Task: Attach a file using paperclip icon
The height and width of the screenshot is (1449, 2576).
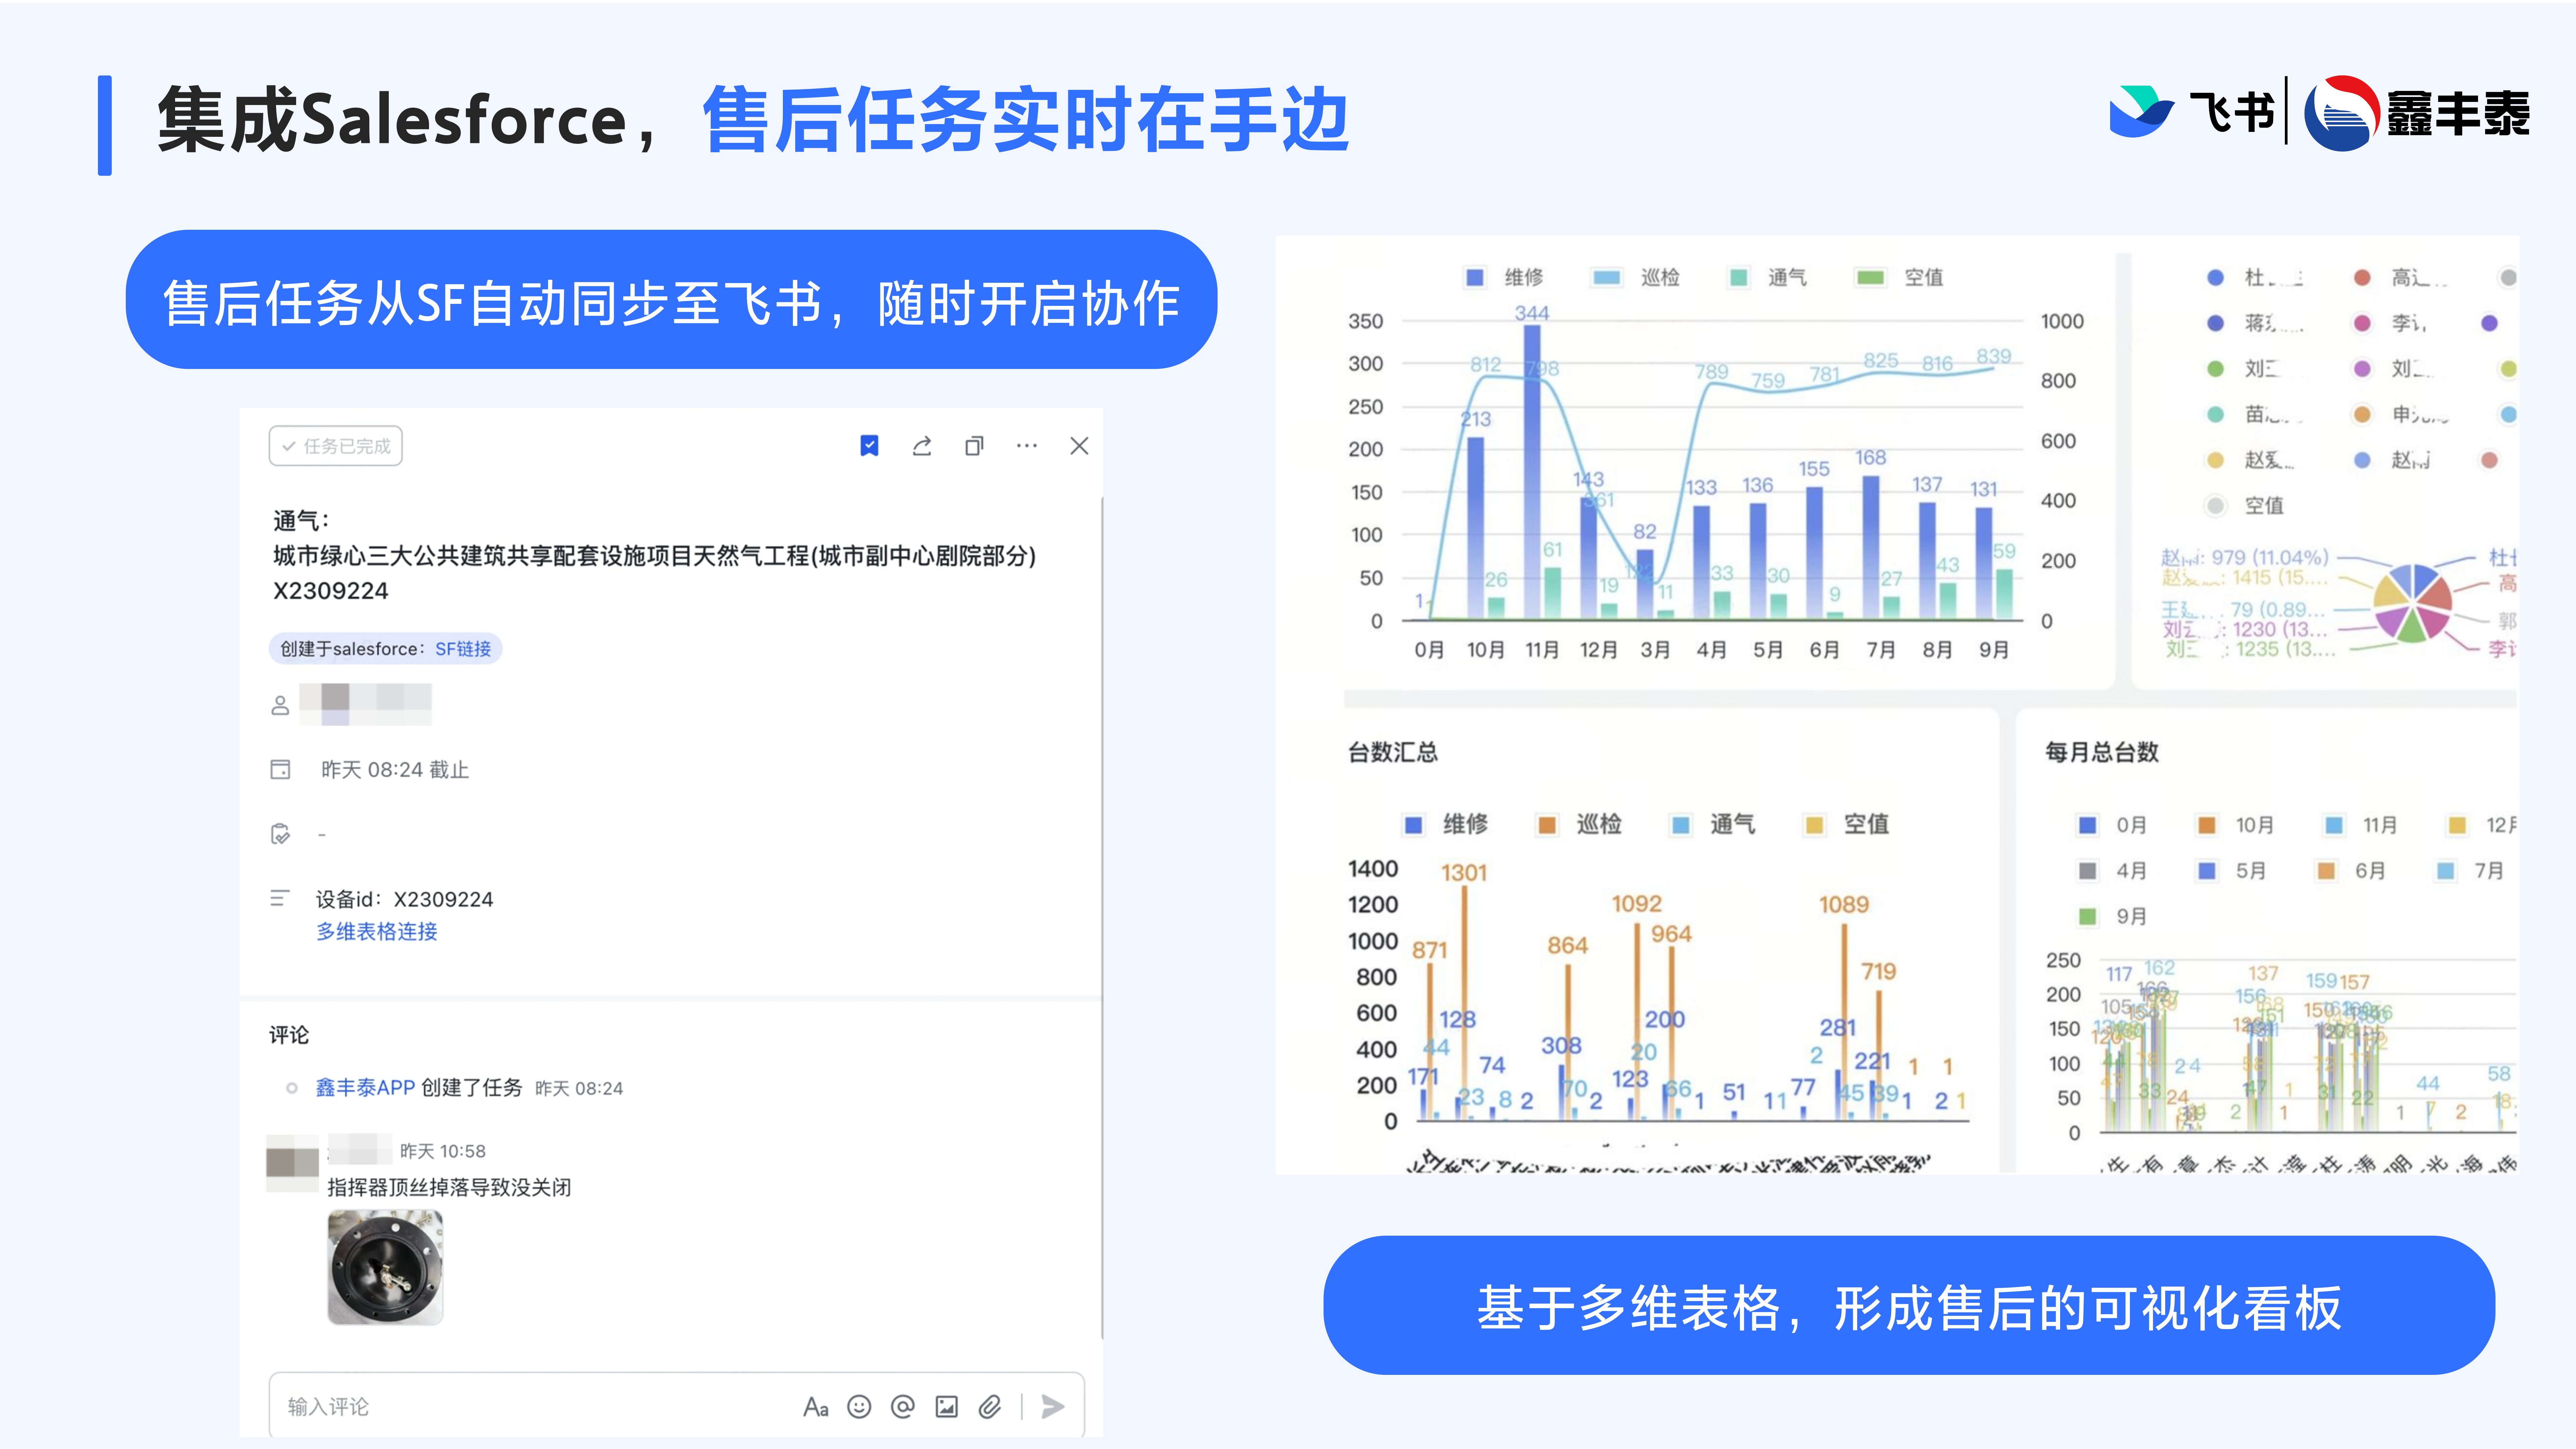Action: coord(990,1407)
